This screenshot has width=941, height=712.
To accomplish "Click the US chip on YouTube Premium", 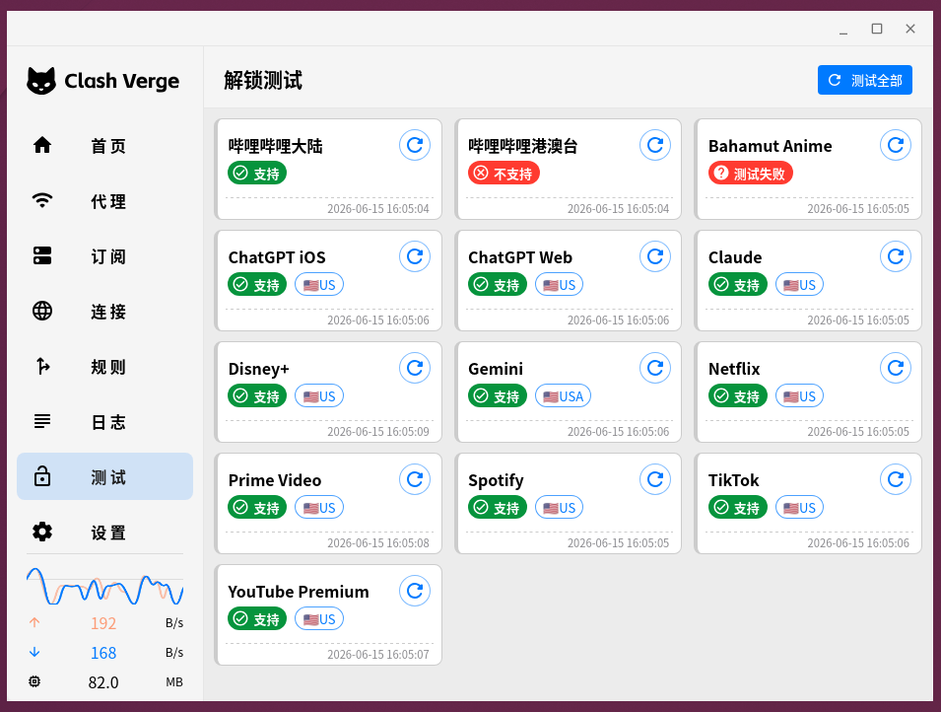I will coord(319,619).
